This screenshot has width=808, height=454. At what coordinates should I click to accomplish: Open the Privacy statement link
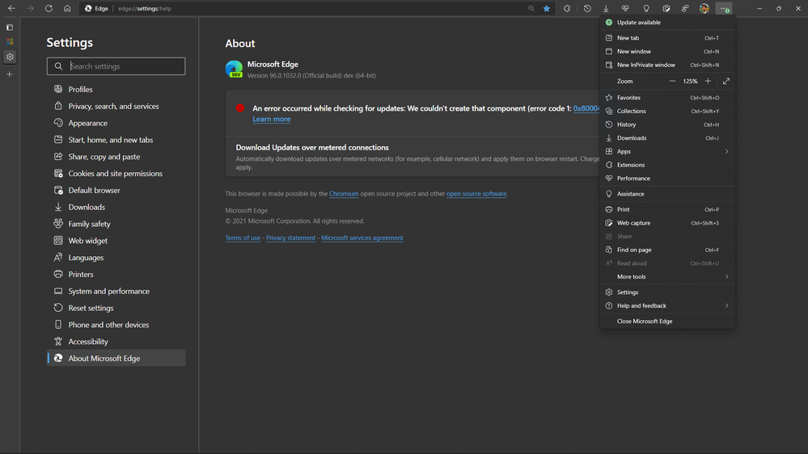coord(290,238)
